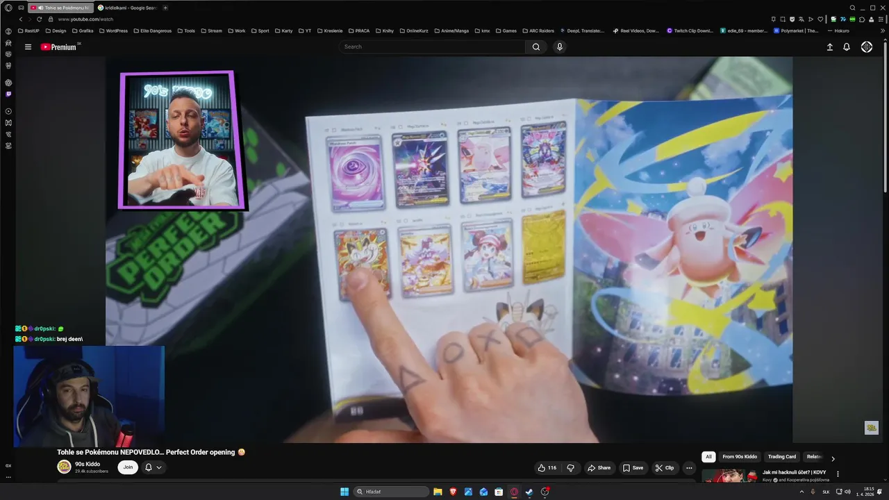The height and width of the screenshot is (500, 889).
Task: Click the Hľadať taskbar search box
Action: tap(391, 492)
